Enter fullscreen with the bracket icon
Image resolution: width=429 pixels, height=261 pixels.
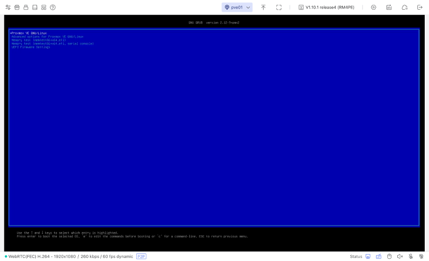[x=279, y=8]
